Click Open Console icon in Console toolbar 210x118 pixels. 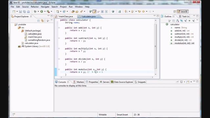coord(188,82)
